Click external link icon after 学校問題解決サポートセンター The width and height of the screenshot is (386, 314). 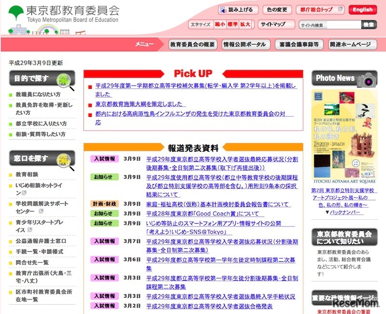(41, 211)
